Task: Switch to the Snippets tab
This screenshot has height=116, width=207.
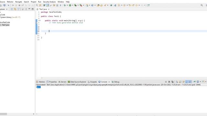Action: [x=92, y=82]
